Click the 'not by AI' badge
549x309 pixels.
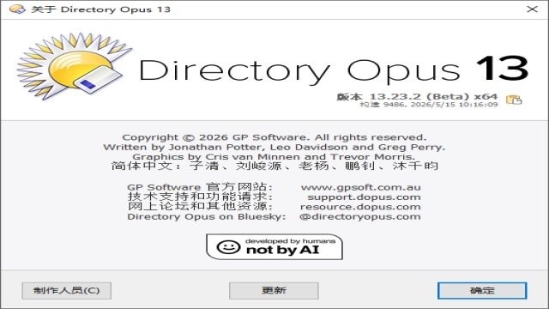(274, 247)
